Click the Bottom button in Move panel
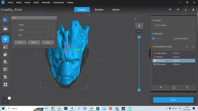Viewport: 198px width, 111px height. click(x=34, y=43)
